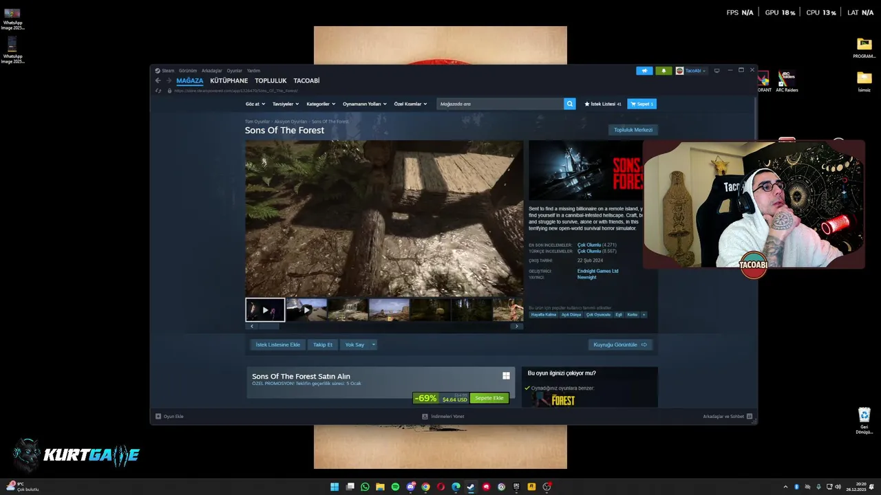881x495 pixels.
Task: Open İstek Listesi wishlist link
Action: click(603, 104)
